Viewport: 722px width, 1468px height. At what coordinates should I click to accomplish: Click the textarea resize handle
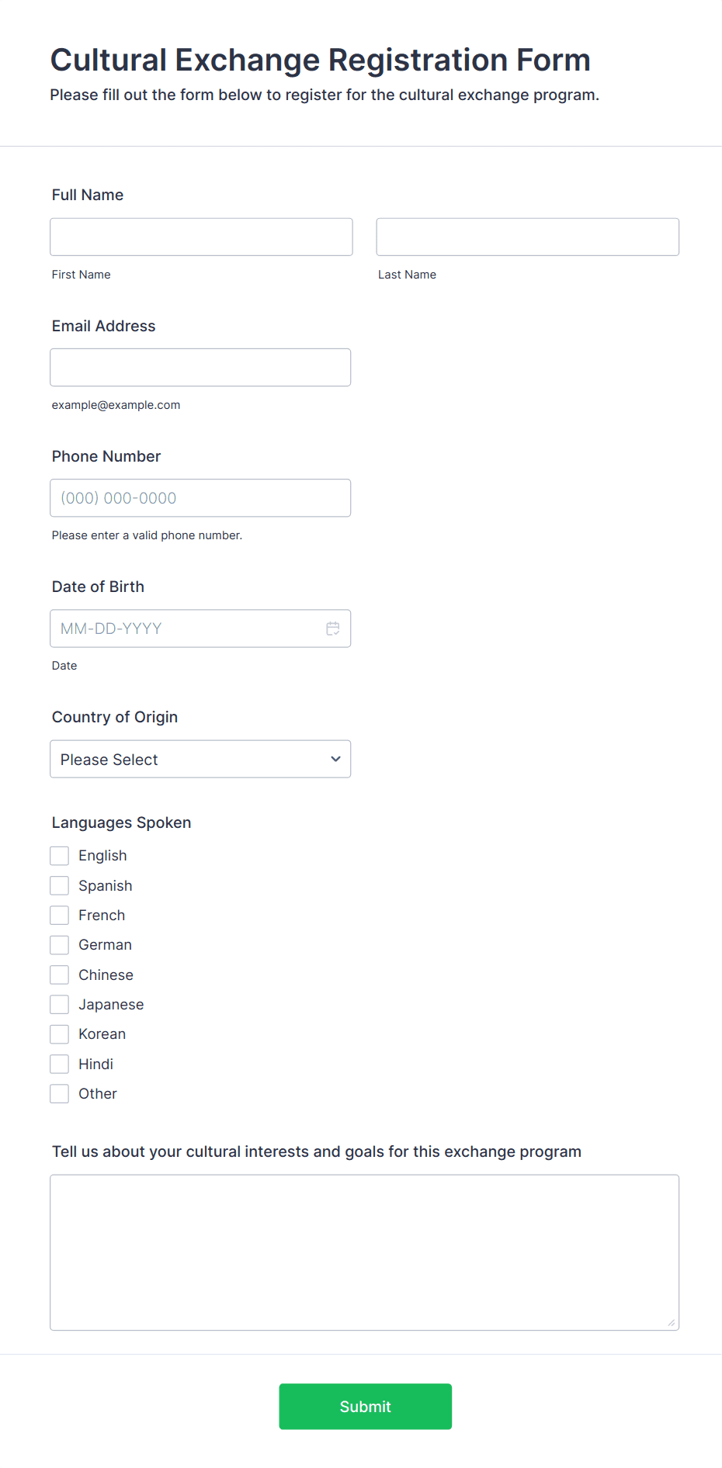pyautogui.click(x=671, y=1322)
